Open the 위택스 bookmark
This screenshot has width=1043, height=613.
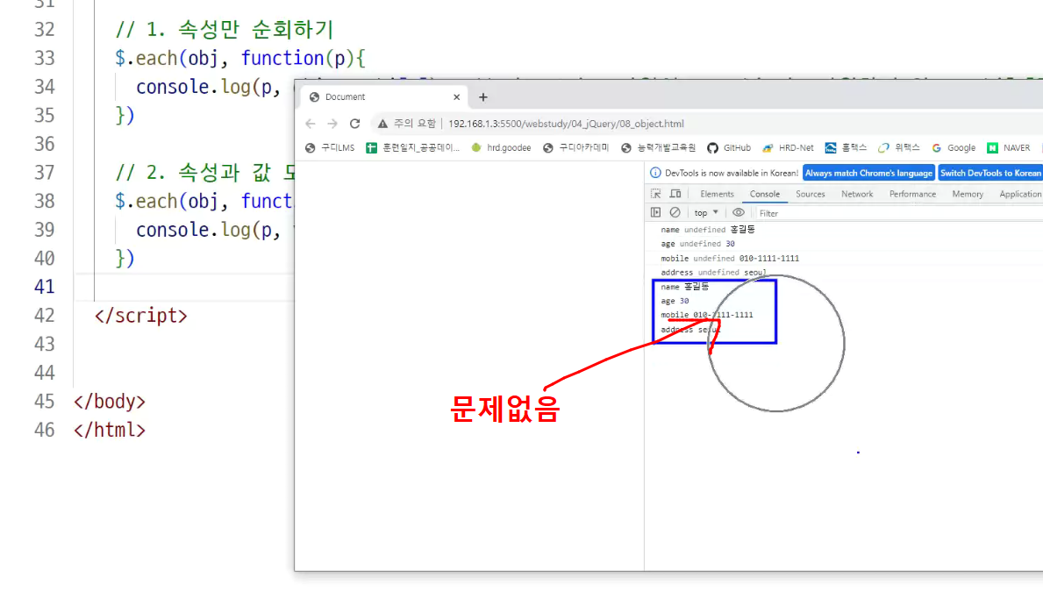tap(898, 147)
